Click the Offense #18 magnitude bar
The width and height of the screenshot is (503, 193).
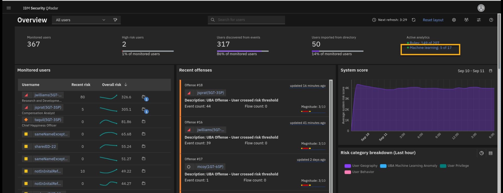(x=313, y=111)
